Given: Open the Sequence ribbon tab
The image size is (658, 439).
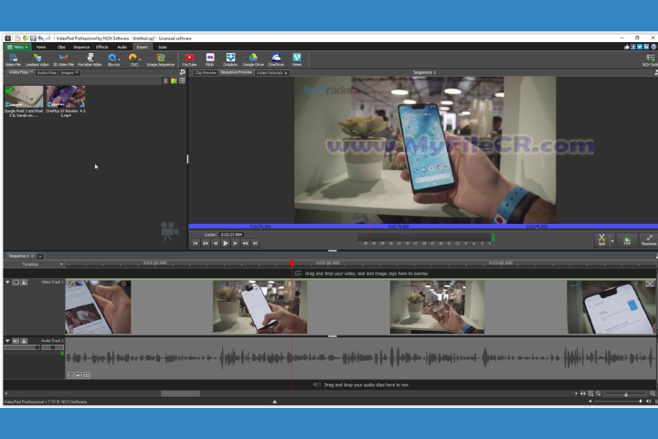Looking at the screenshot, I should pyautogui.click(x=81, y=47).
